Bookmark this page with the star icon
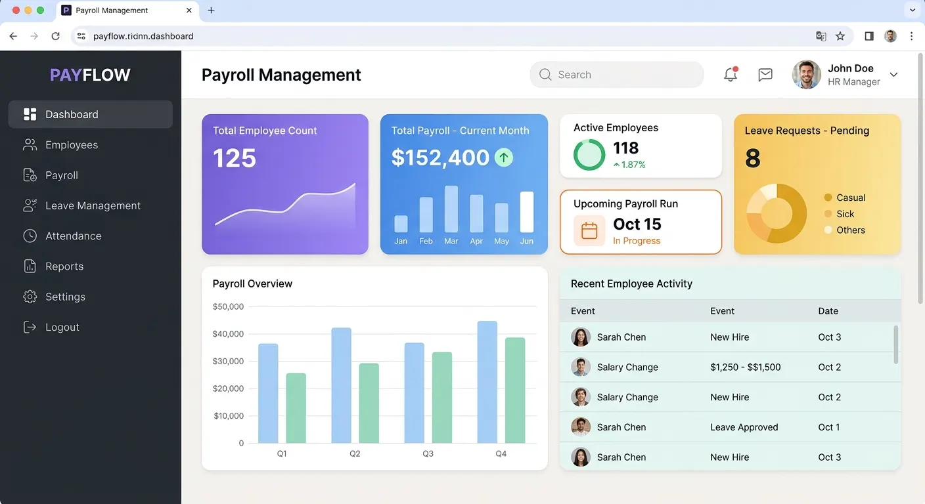Screen dimensions: 925x504 [x=840, y=36]
